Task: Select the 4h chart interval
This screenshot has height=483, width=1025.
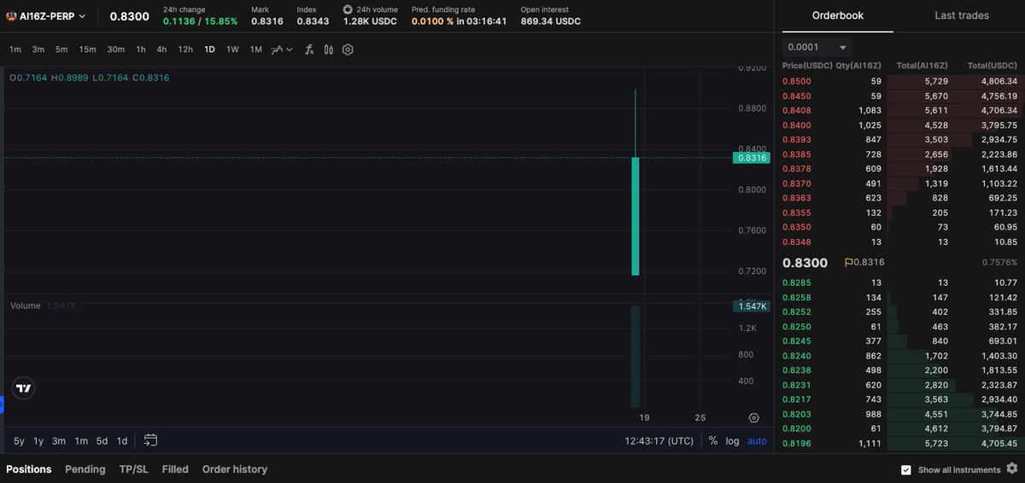Action: [161, 49]
